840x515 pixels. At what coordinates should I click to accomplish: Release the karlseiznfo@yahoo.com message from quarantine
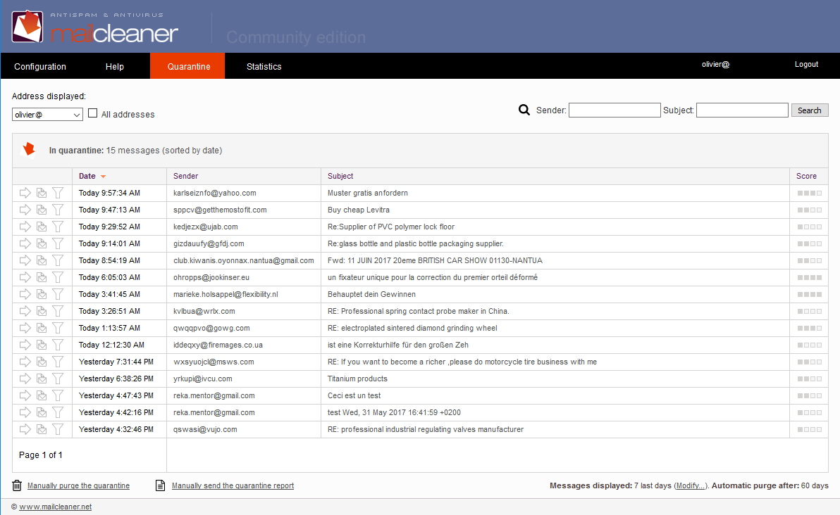tap(25, 193)
